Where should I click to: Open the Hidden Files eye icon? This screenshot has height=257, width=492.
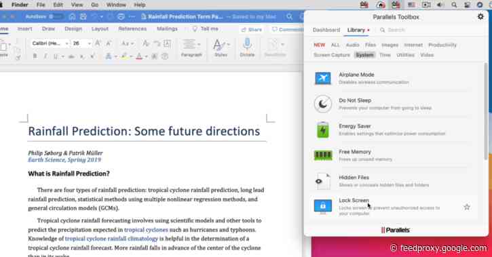(323, 181)
